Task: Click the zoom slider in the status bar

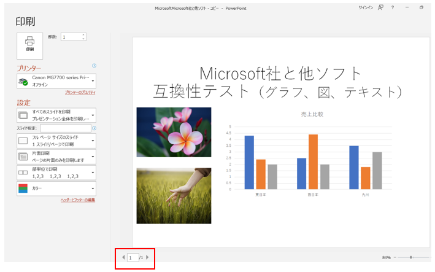Action: 410,258
